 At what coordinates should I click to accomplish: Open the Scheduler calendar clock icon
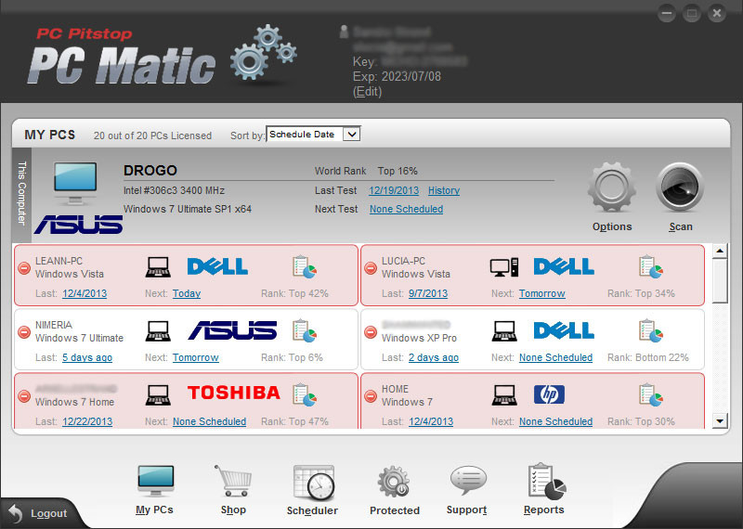click(x=313, y=482)
